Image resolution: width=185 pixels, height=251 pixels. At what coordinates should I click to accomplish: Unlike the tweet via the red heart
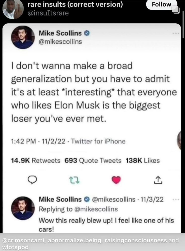tap(116, 179)
